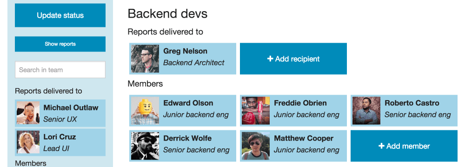Click the plus icon on Add recipient
The width and height of the screenshot is (465, 167).
tap(270, 59)
